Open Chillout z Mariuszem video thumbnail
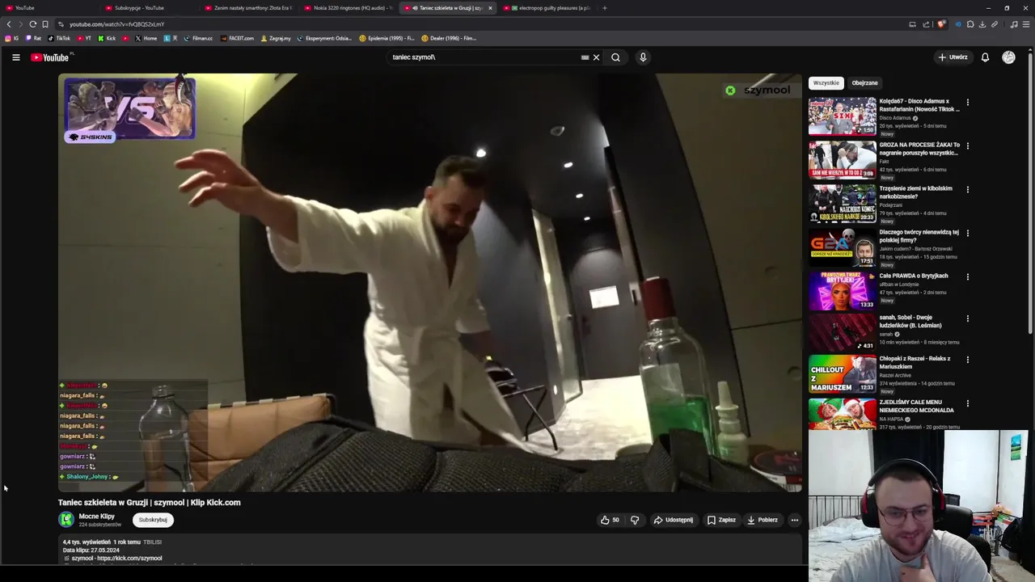Image resolution: width=1035 pixels, height=582 pixels. pyautogui.click(x=842, y=373)
